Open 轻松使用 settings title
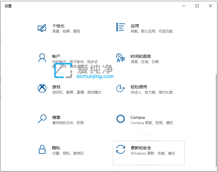Image resolution: width=218 pixels, height=172 pixels. pos(139,87)
